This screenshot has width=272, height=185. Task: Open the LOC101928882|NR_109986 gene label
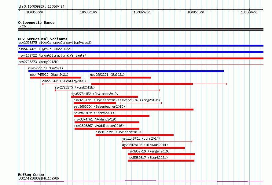39,178
